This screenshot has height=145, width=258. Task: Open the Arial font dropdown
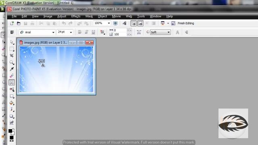(x=53, y=32)
